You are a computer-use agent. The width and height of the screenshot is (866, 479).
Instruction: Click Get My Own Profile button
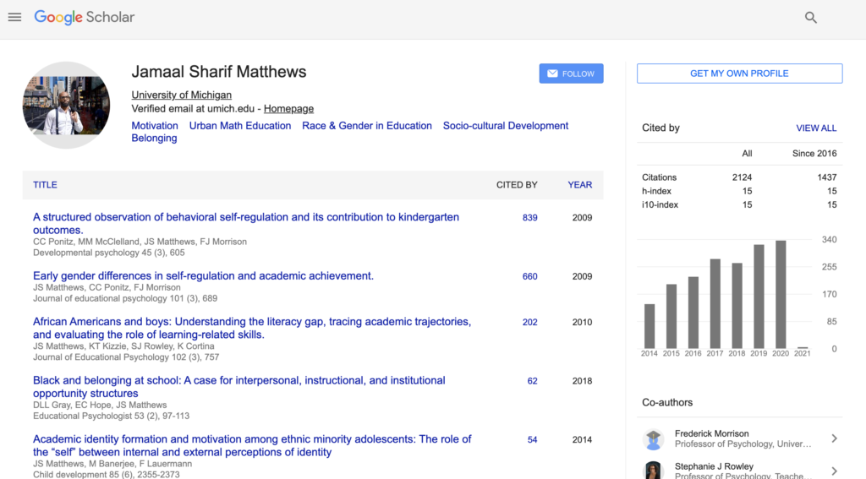[x=739, y=73]
